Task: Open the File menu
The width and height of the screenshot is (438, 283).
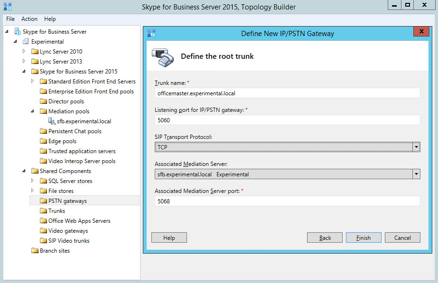Action: click(x=10, y=19)
